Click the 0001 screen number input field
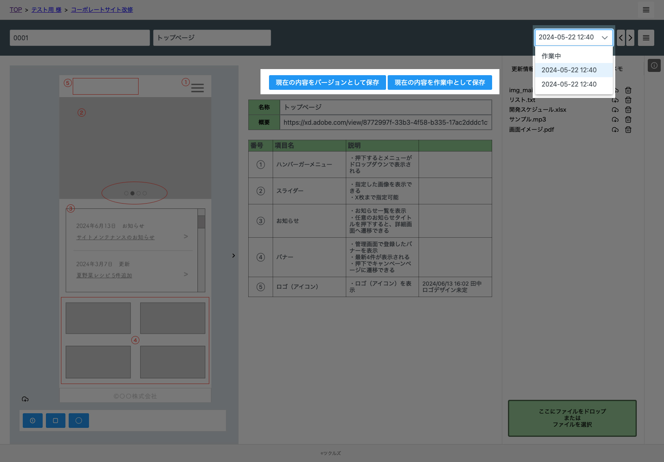664x462 pixels. 80,38
